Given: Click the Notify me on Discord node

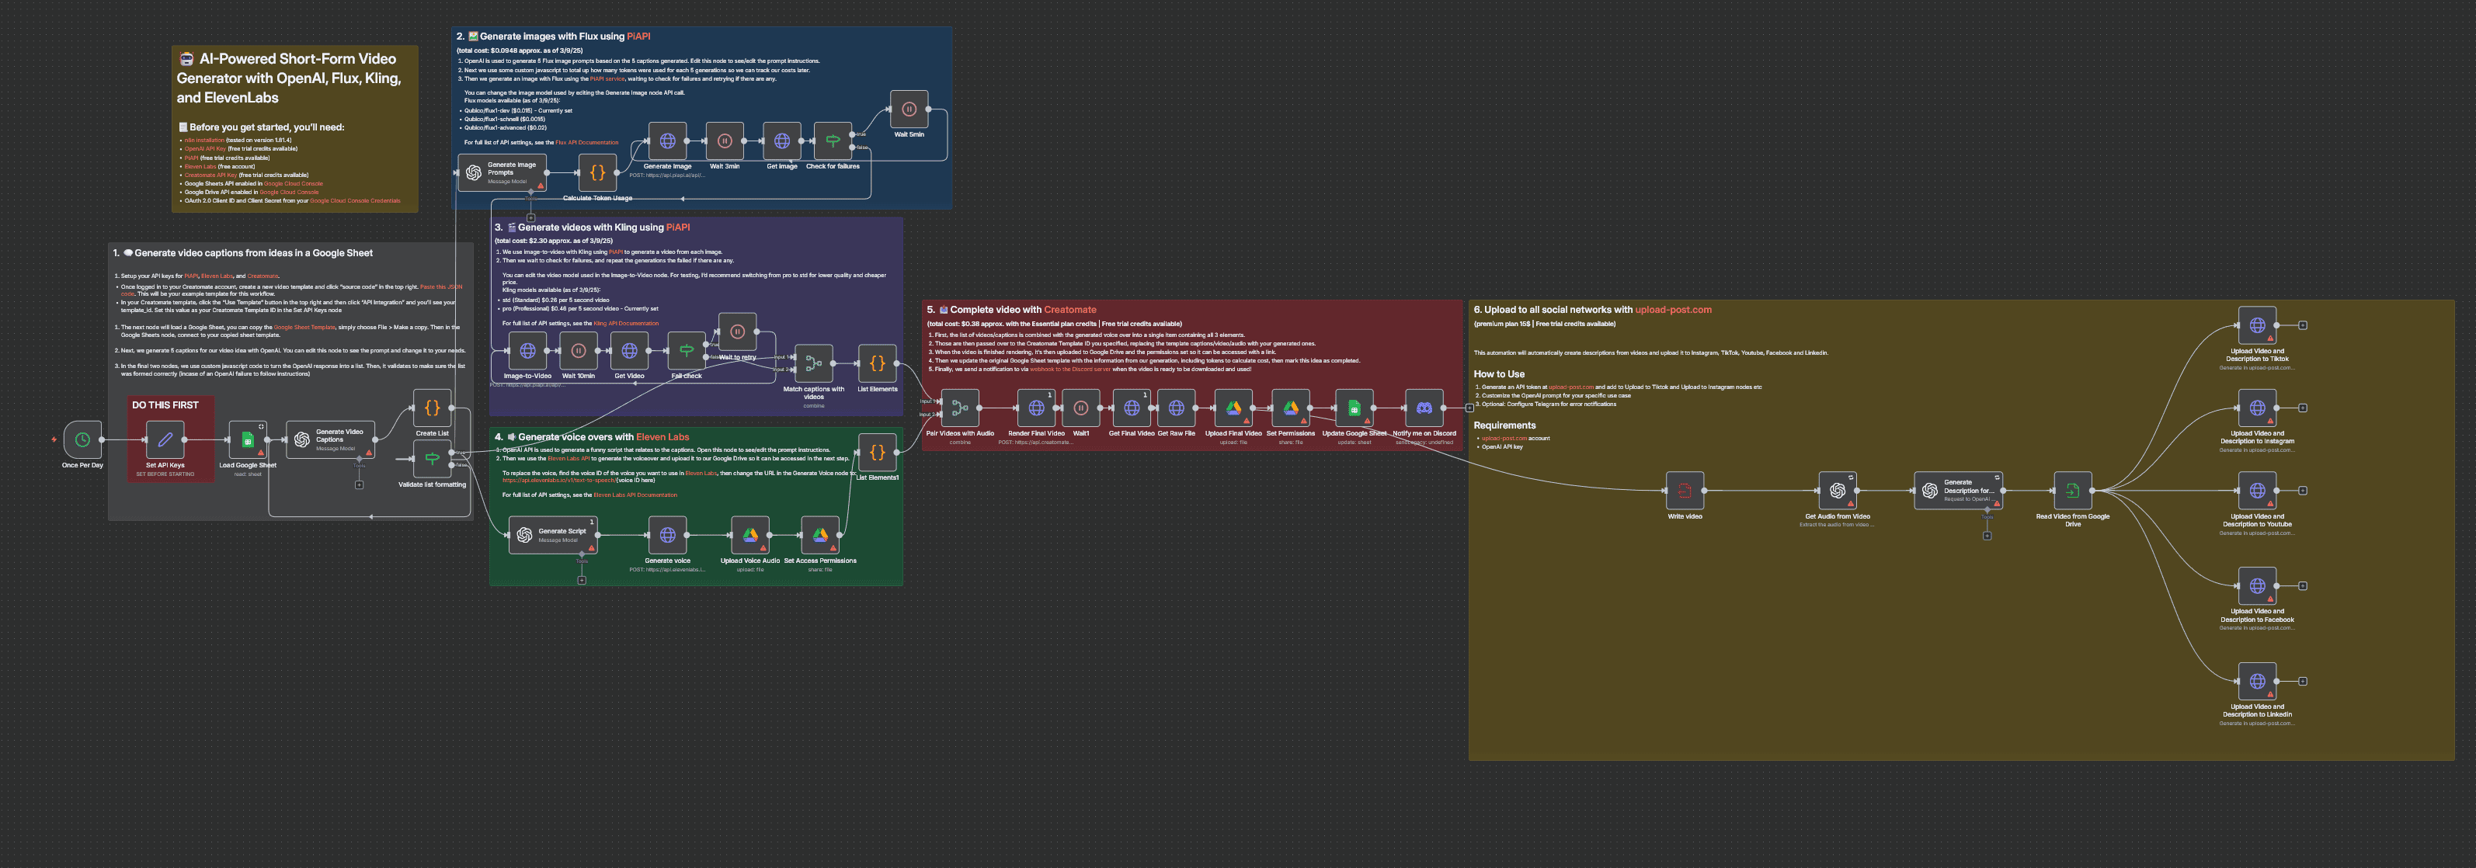Looking at the screenshot, I should pyautogui.click(x=1424, y=408).
